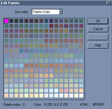
Task: Close the Edit Palette dialog
Action: (109, 3)
